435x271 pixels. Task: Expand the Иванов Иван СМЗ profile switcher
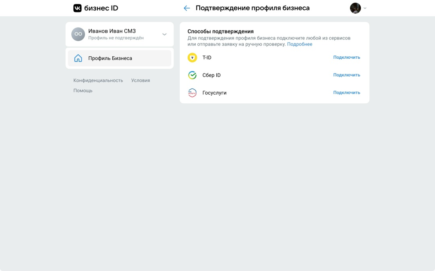point(164,34)
